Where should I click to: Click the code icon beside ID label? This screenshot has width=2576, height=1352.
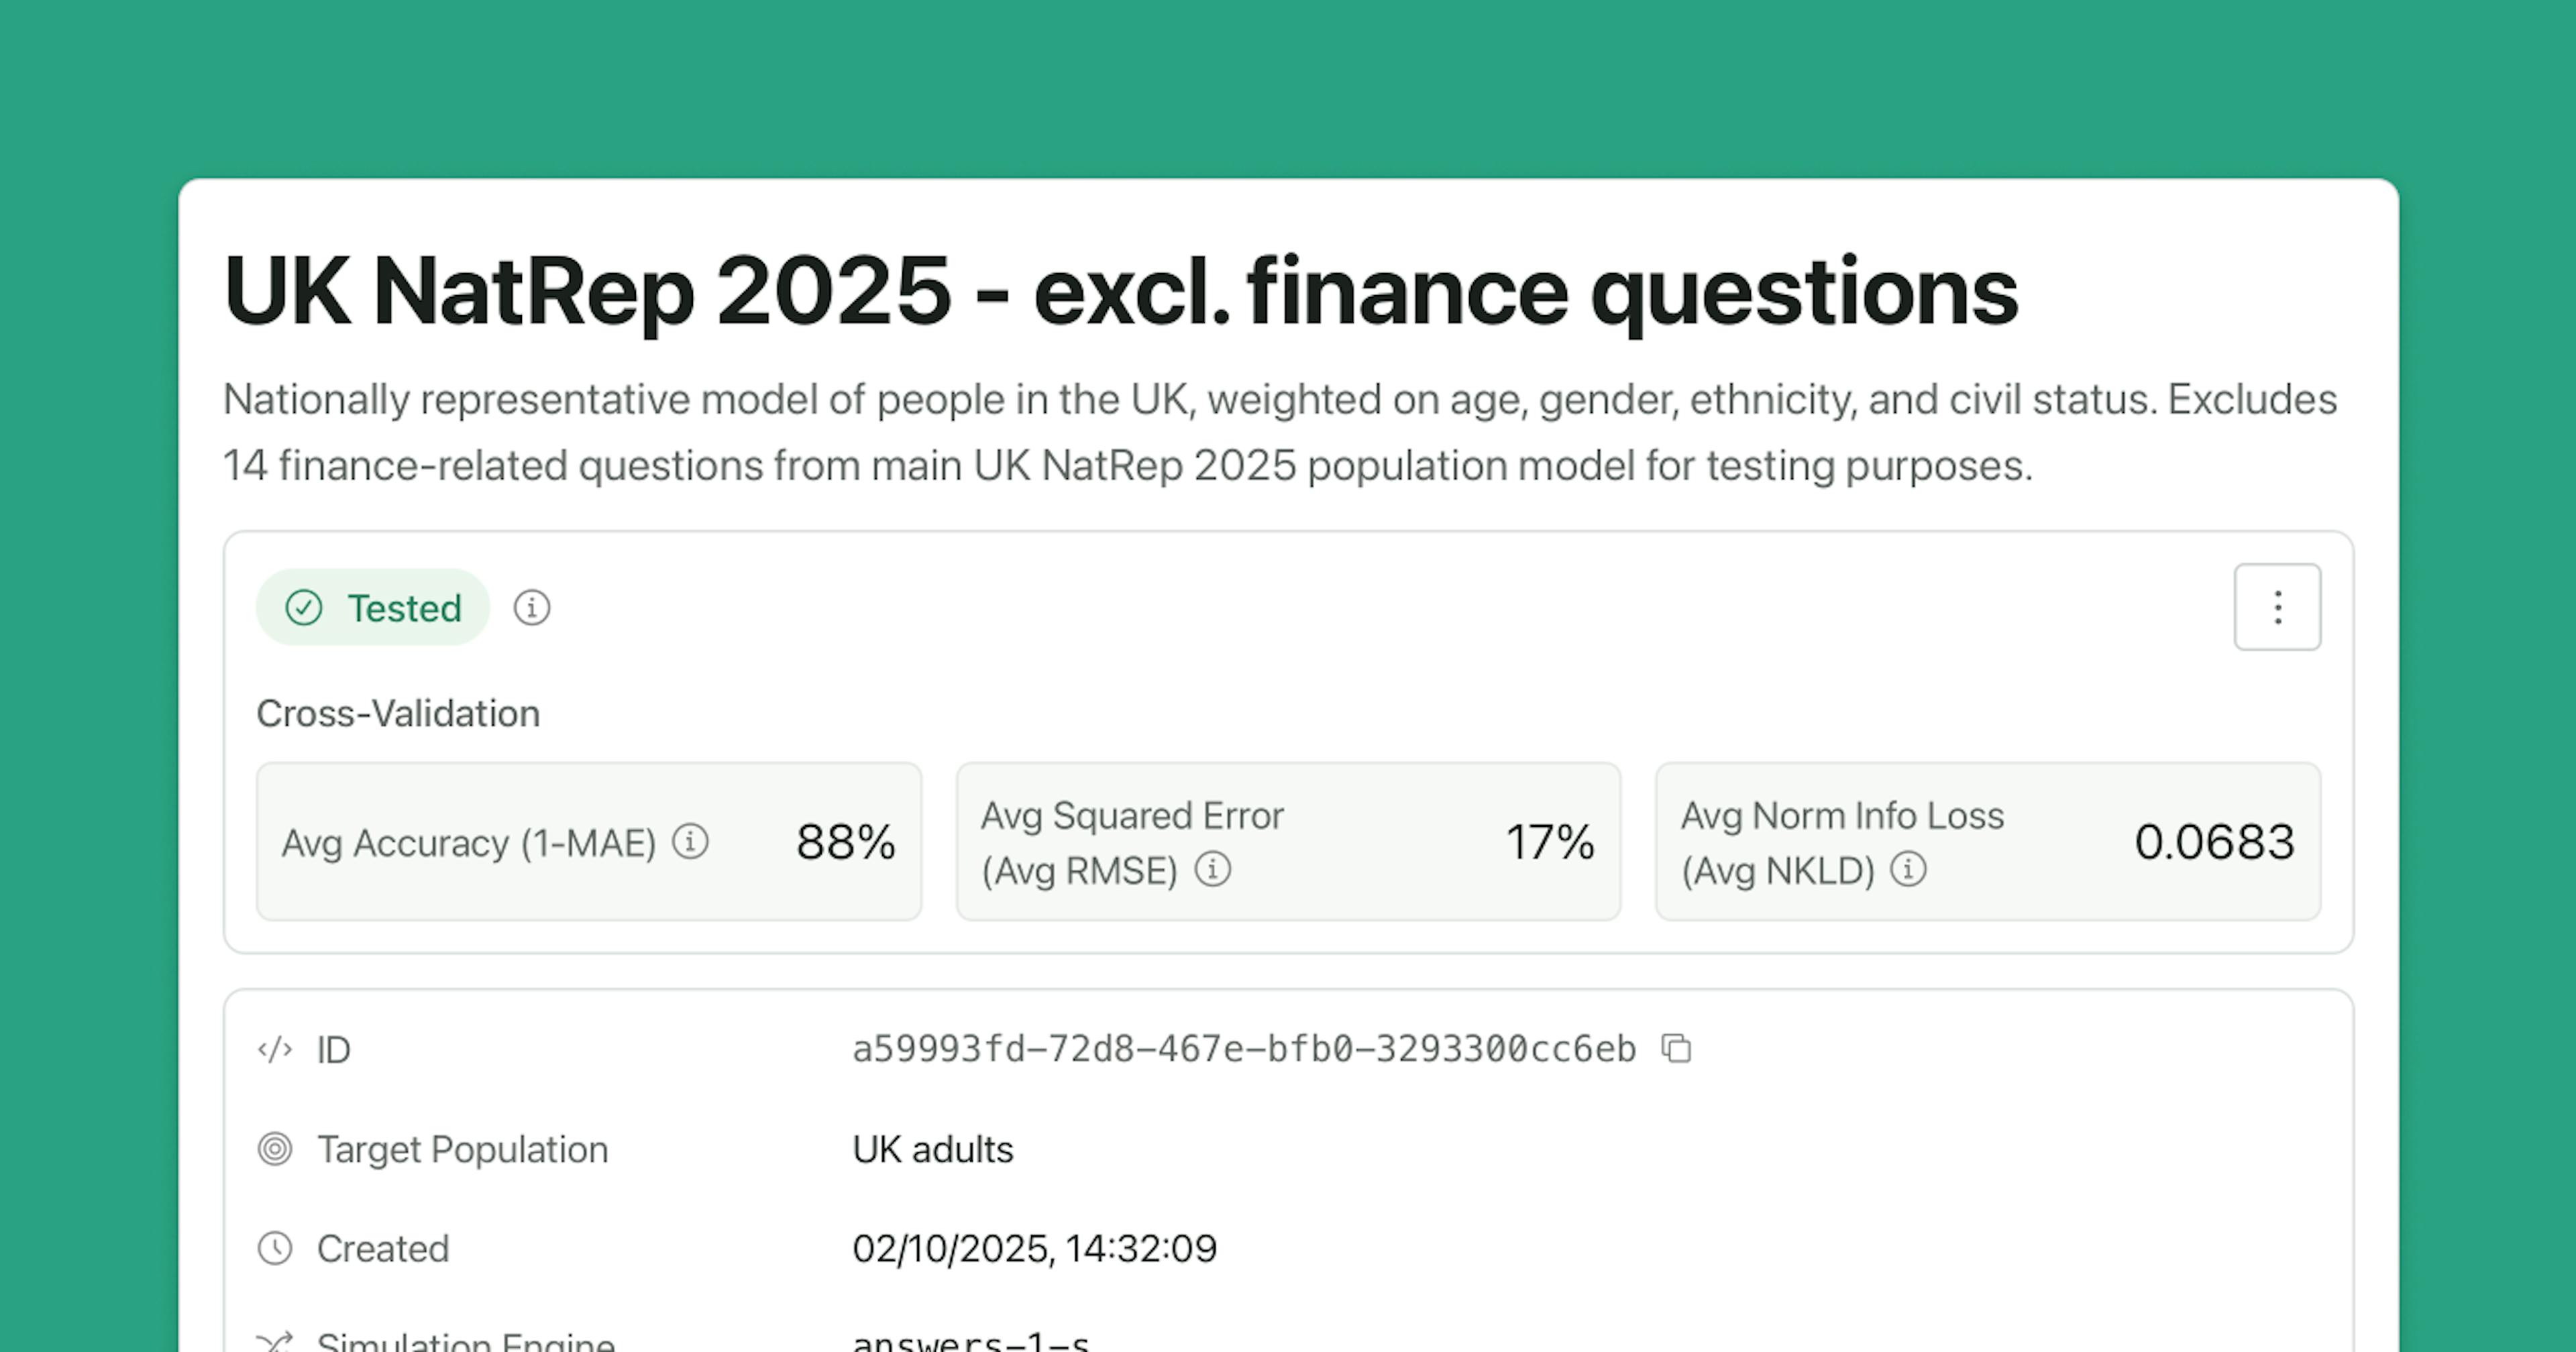coord(275,1050)
